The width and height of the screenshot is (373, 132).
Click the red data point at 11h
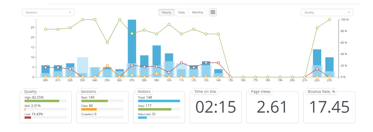(x=181, y=63)
